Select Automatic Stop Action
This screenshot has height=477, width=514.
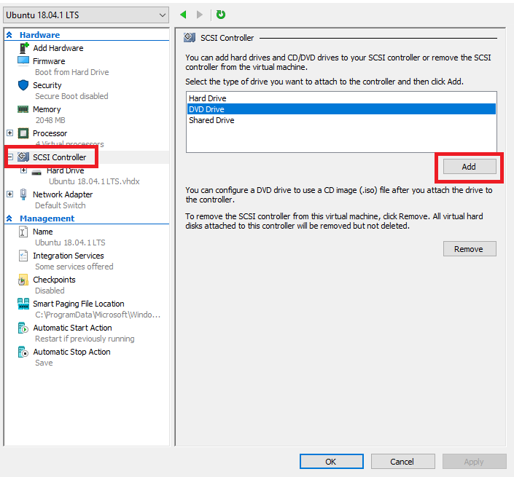pyautogui.click(x=71, y=352)
